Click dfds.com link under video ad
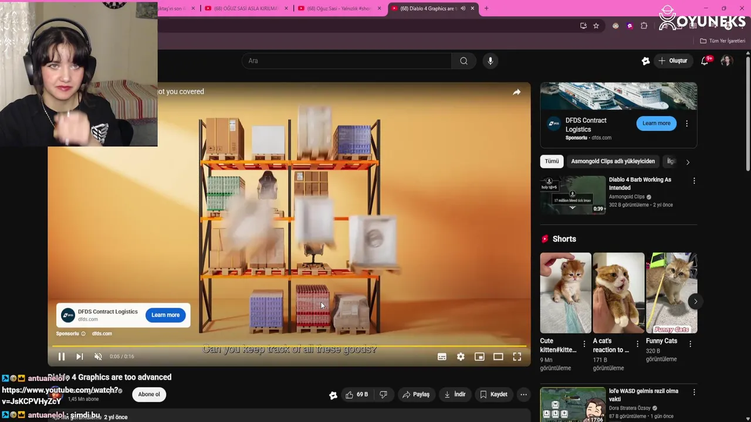Image resolution: width=751 pixels, height=422 pixels. [x=102, y=333]
